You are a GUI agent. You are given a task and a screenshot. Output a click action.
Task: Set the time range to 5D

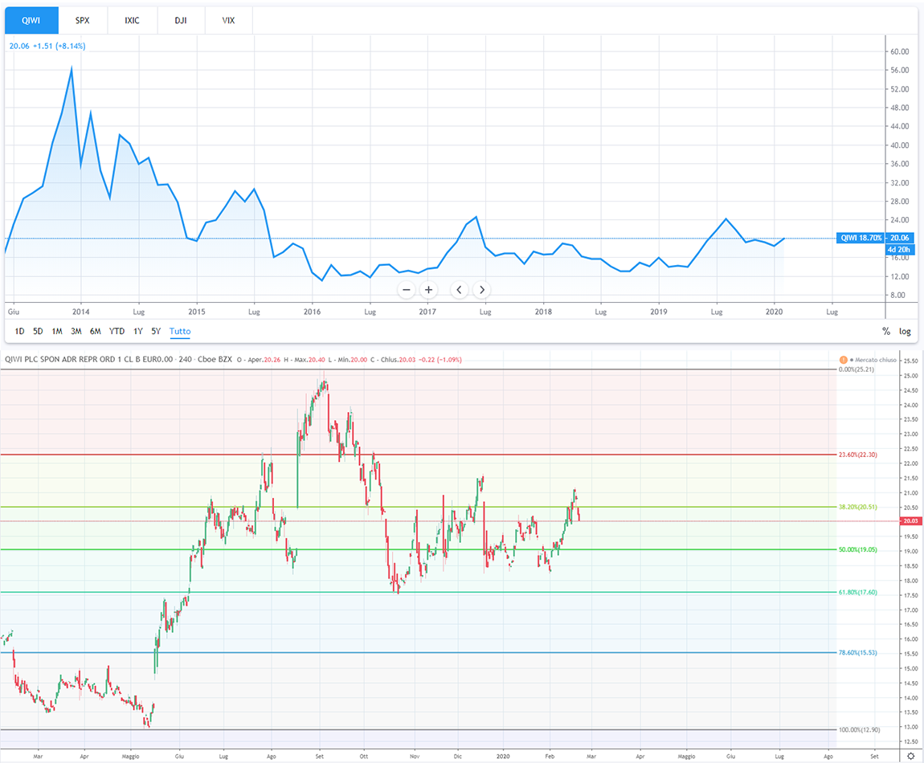[38, 331]
